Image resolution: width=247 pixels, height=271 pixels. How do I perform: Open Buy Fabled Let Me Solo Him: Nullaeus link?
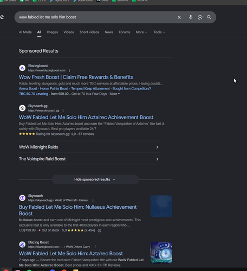(x=77, y=210)
